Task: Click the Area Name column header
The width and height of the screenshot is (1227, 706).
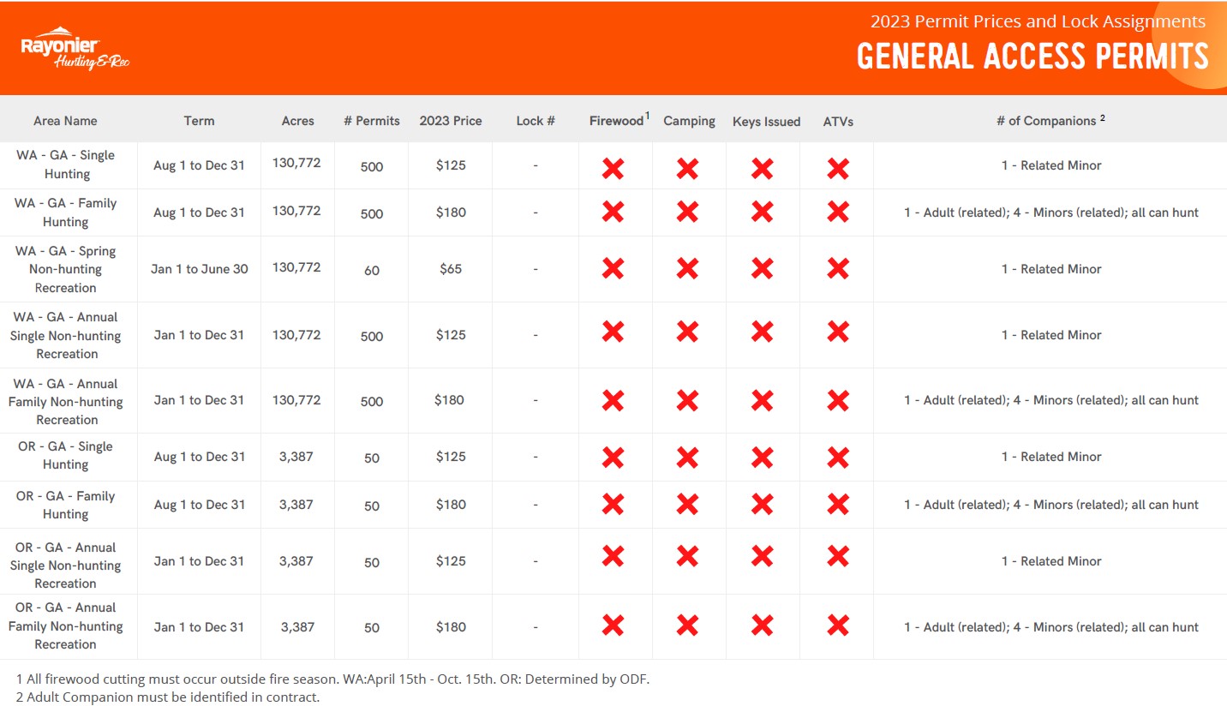Action: [65, 121]
